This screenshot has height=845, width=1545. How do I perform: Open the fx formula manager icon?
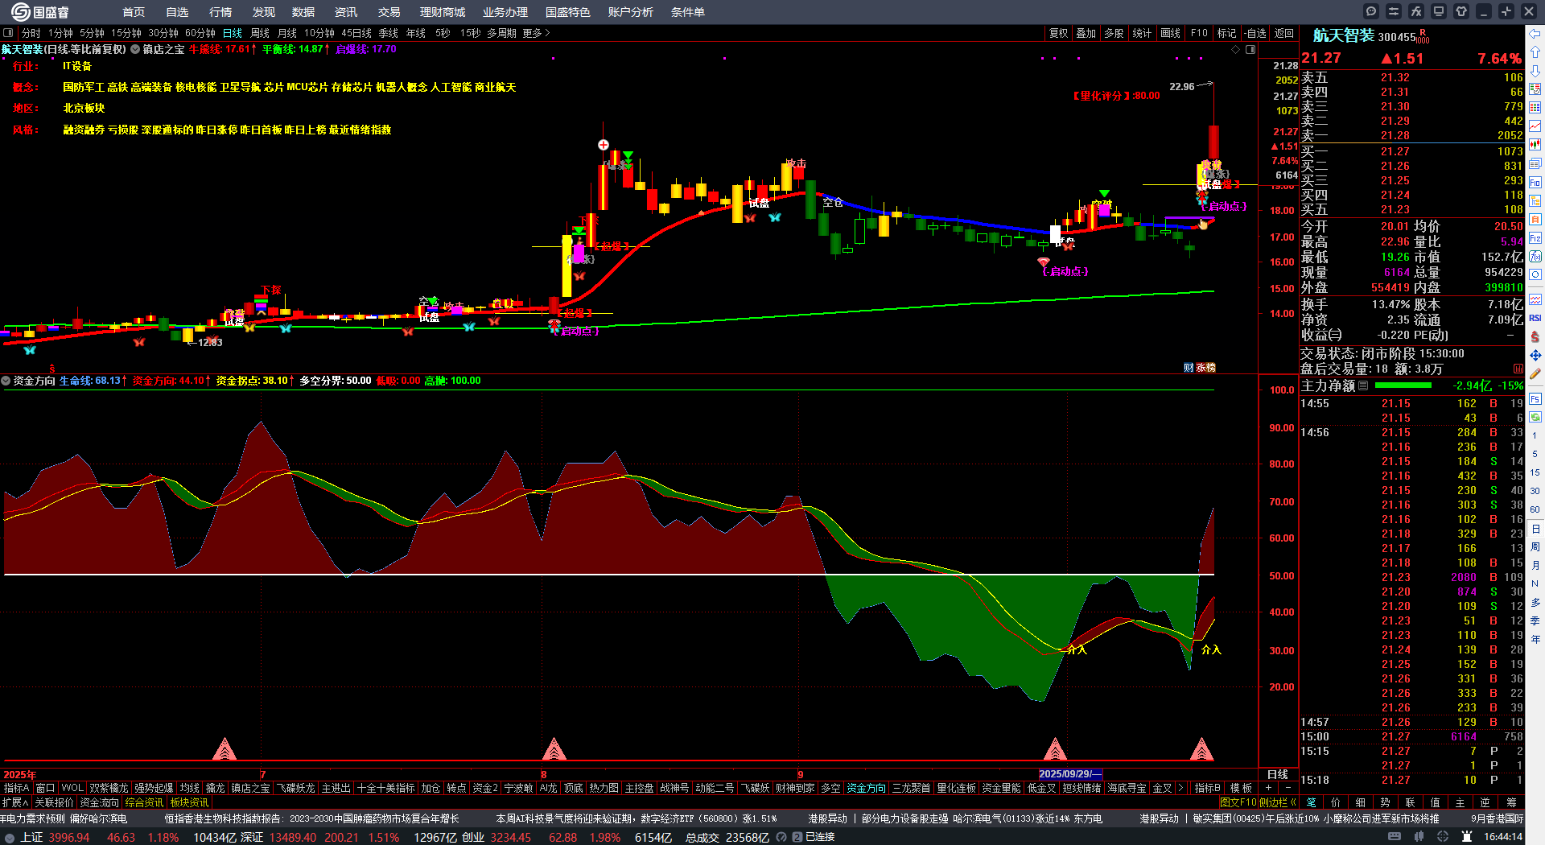[x=1416, y=11]
